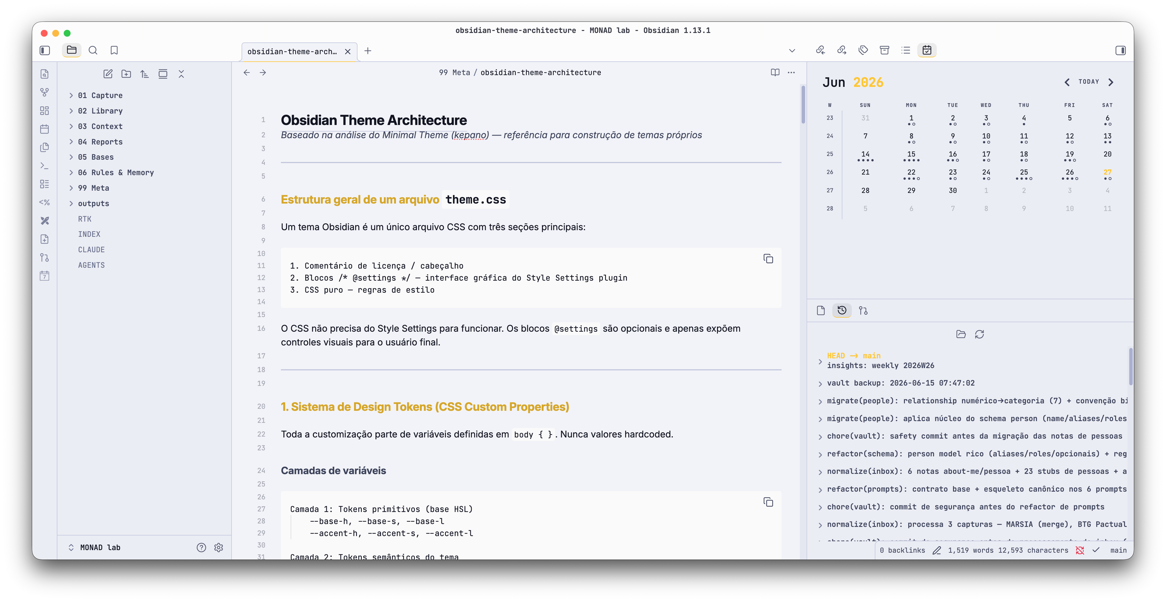Navigate forward in note history

[x=263, y=72]
